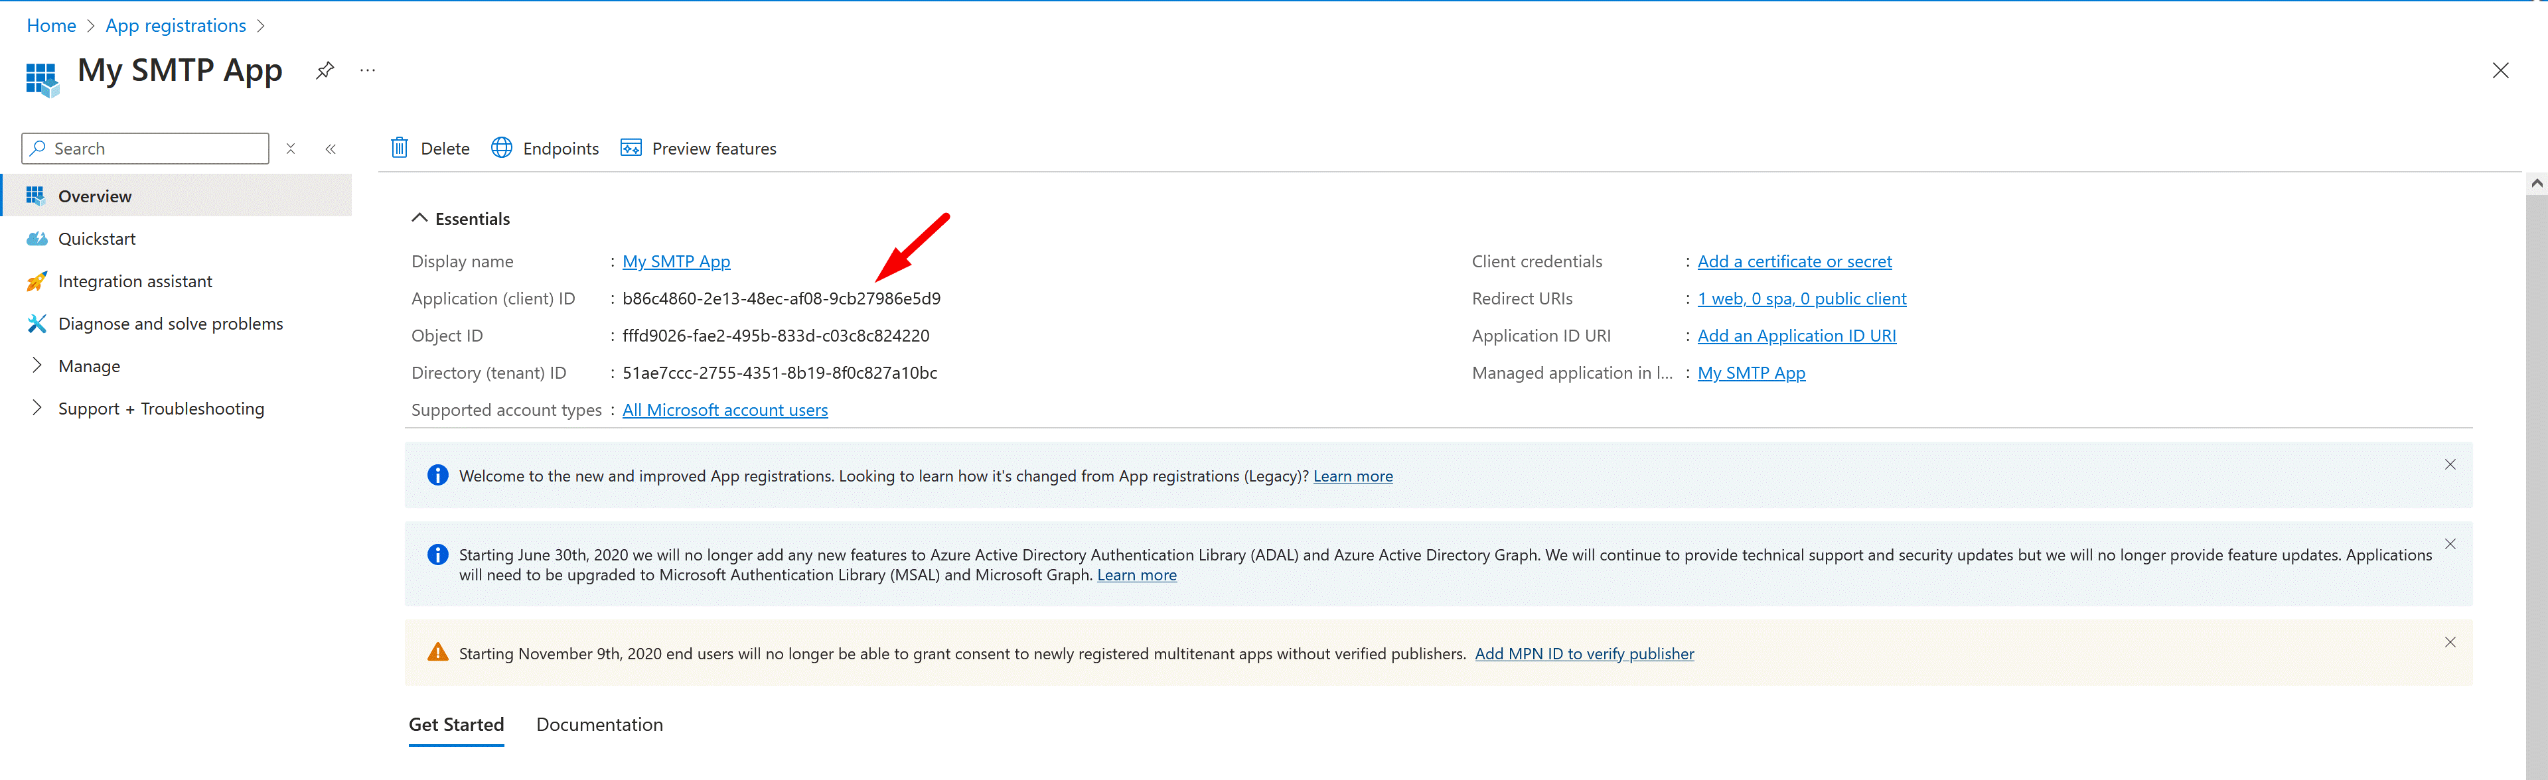Clear the sidebar search field with the X icon
The width and height of the screenshot is (2548, 780).
click(x=291, y=149)
